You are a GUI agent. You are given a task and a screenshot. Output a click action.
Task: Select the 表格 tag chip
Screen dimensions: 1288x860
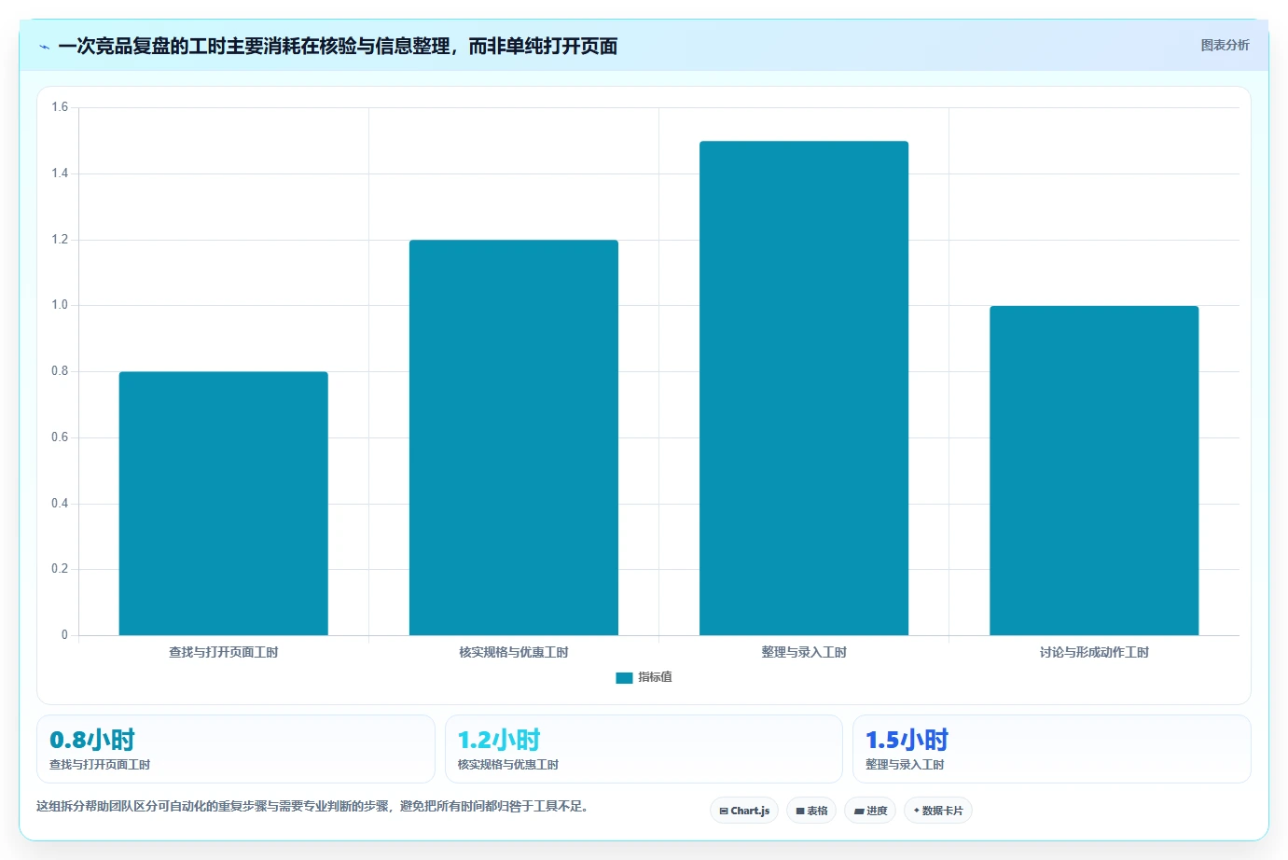(811, 811)
